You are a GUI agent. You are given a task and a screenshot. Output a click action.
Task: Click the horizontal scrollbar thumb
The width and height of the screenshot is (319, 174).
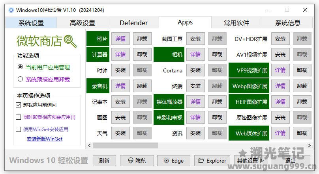click(125, 145)
